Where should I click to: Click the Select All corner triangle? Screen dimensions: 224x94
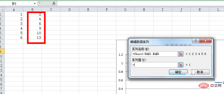coord(2,10)
